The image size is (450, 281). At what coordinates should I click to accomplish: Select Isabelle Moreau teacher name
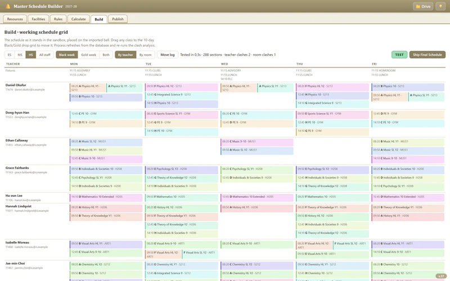click(17, 243)
